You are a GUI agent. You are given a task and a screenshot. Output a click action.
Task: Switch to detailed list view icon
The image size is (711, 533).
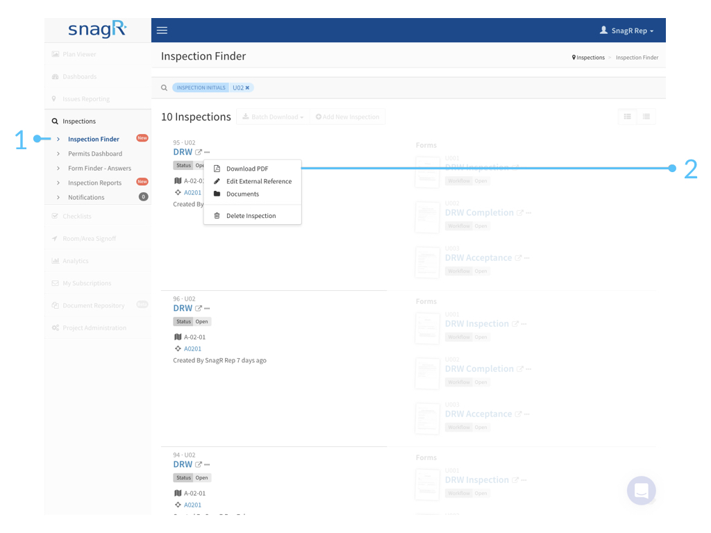coord(628,117)
